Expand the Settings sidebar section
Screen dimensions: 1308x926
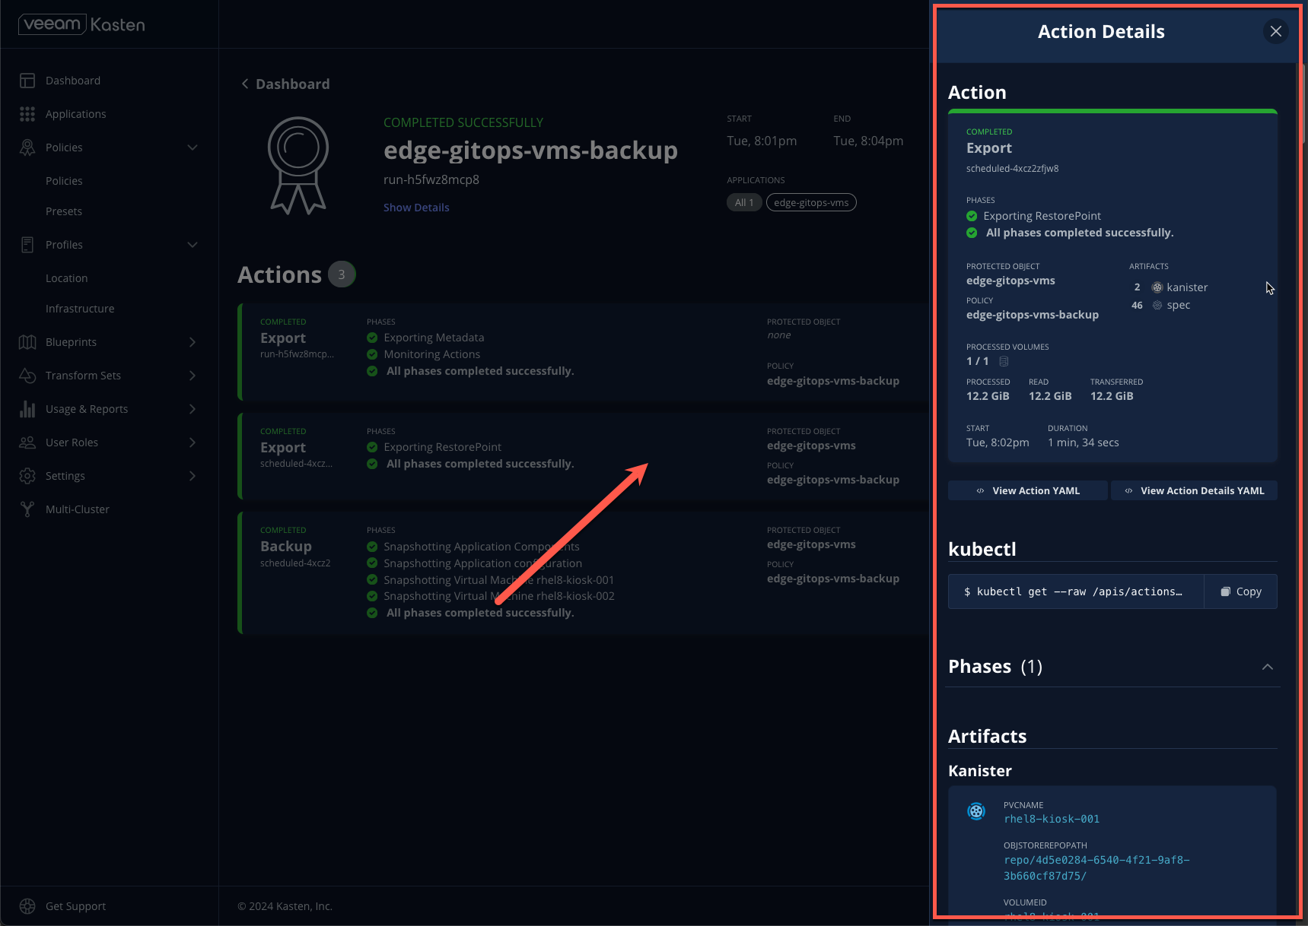click(193, 476)
